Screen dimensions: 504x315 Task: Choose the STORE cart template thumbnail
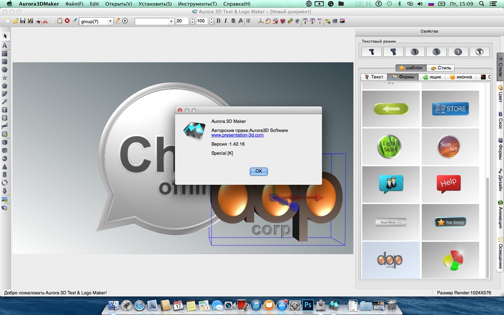click(x=450, y=109)
